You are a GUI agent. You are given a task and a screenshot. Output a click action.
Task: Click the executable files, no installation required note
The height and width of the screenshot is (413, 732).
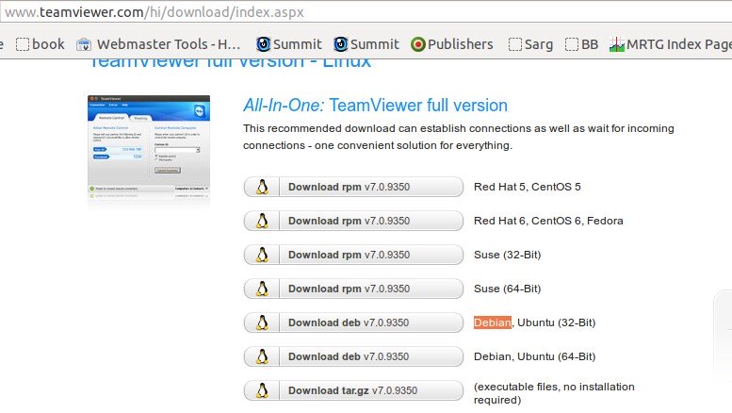click(554, 393)
